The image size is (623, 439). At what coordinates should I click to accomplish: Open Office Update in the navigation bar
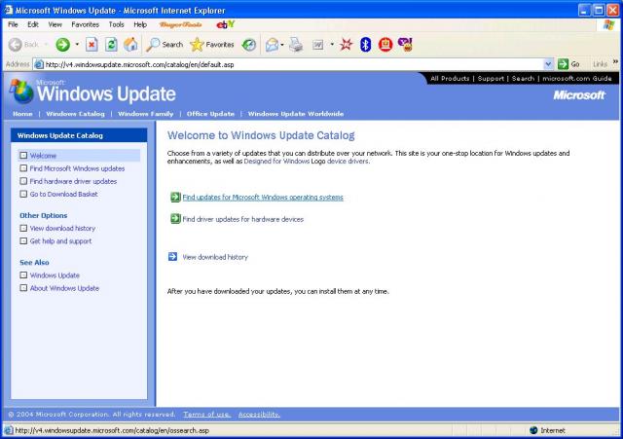210,114
